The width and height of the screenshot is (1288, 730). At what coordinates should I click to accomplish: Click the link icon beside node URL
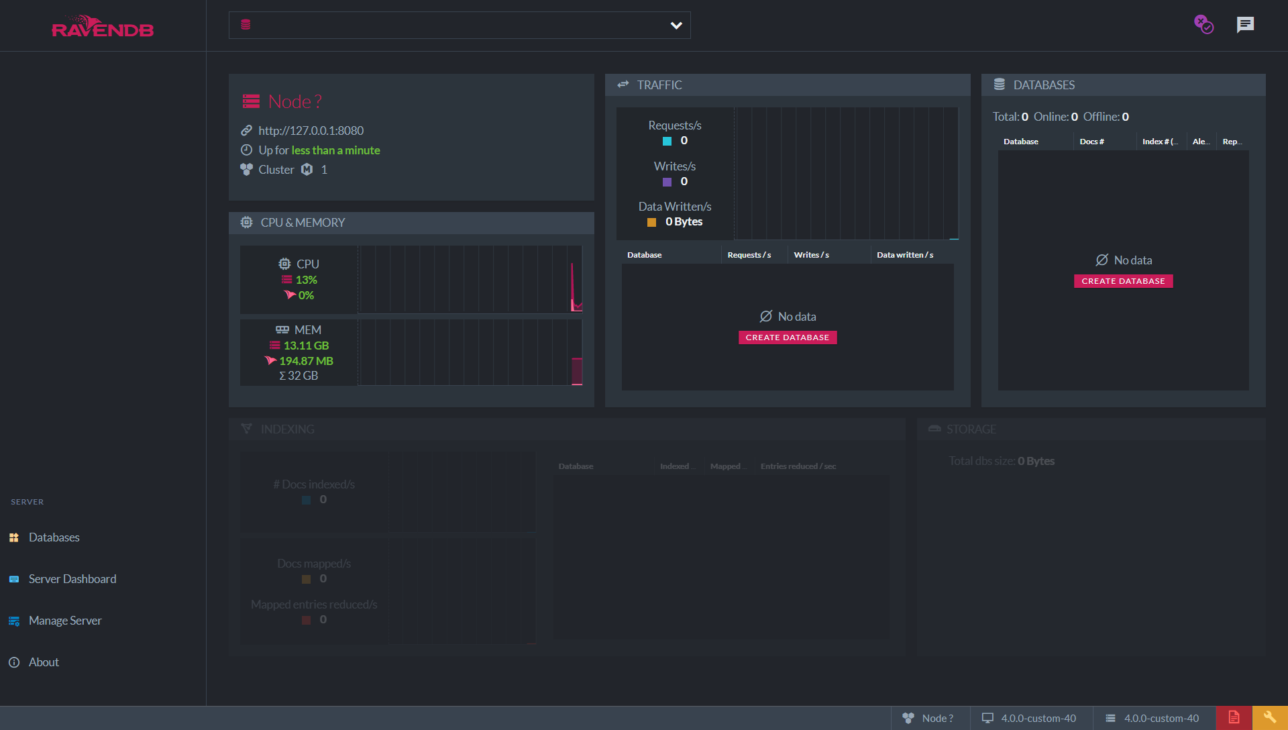(x=246, y=131)
